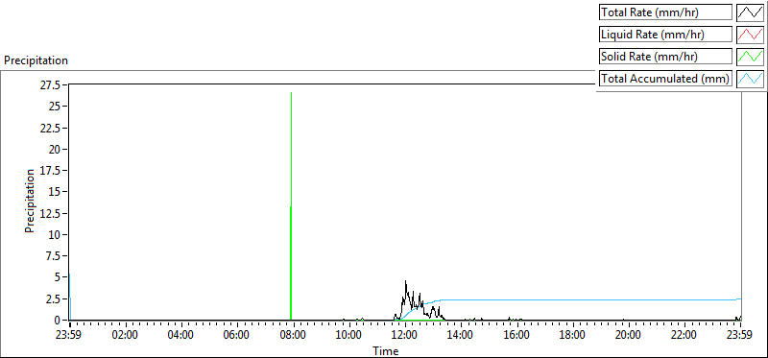Click the 22.5 y-axis value

tap(50, 128)
